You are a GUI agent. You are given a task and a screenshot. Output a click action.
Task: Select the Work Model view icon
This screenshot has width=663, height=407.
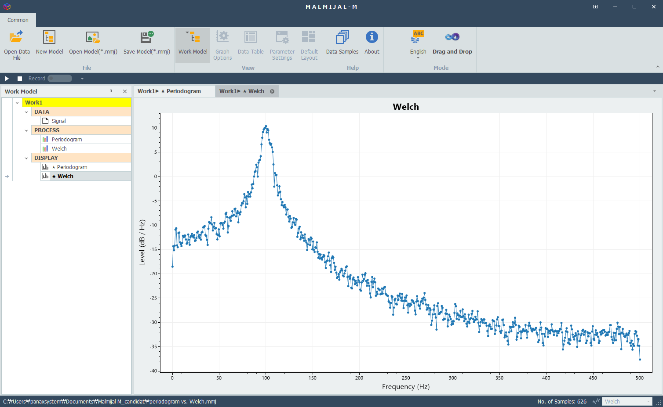pyautogui.click(x=193, y=37)
